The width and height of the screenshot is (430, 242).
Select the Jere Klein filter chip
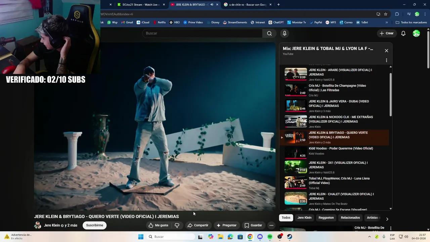(304, 218)
